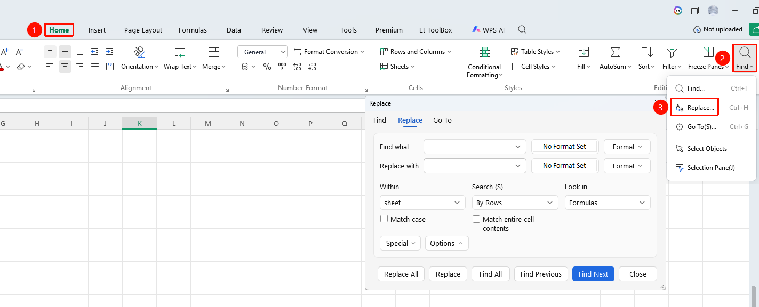Apply percent style to cells
This screenshot has width=759, height=307.
point(267,67)
